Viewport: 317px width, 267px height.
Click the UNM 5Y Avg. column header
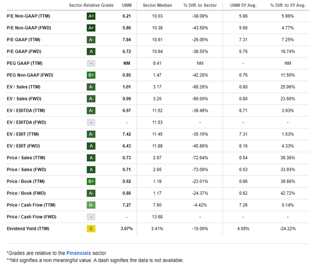(x=243, y=5)
